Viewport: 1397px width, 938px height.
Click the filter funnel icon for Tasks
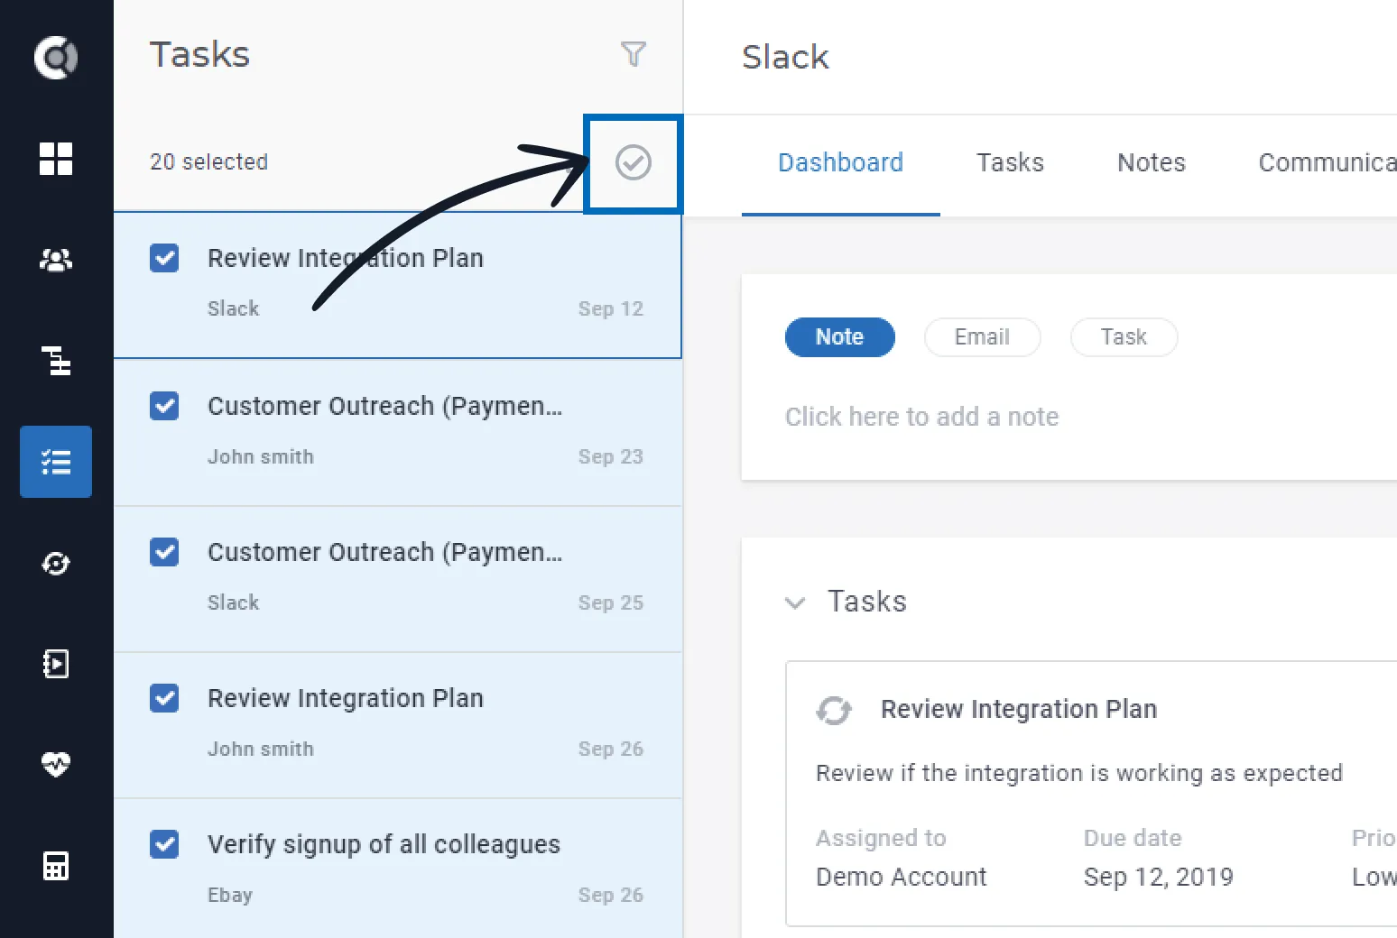pyautogui.click(x=634, y=54)
